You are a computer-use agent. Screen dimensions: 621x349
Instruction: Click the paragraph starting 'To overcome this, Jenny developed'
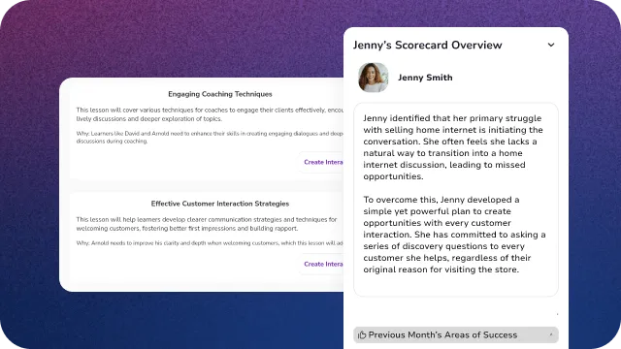click(454, 235)
